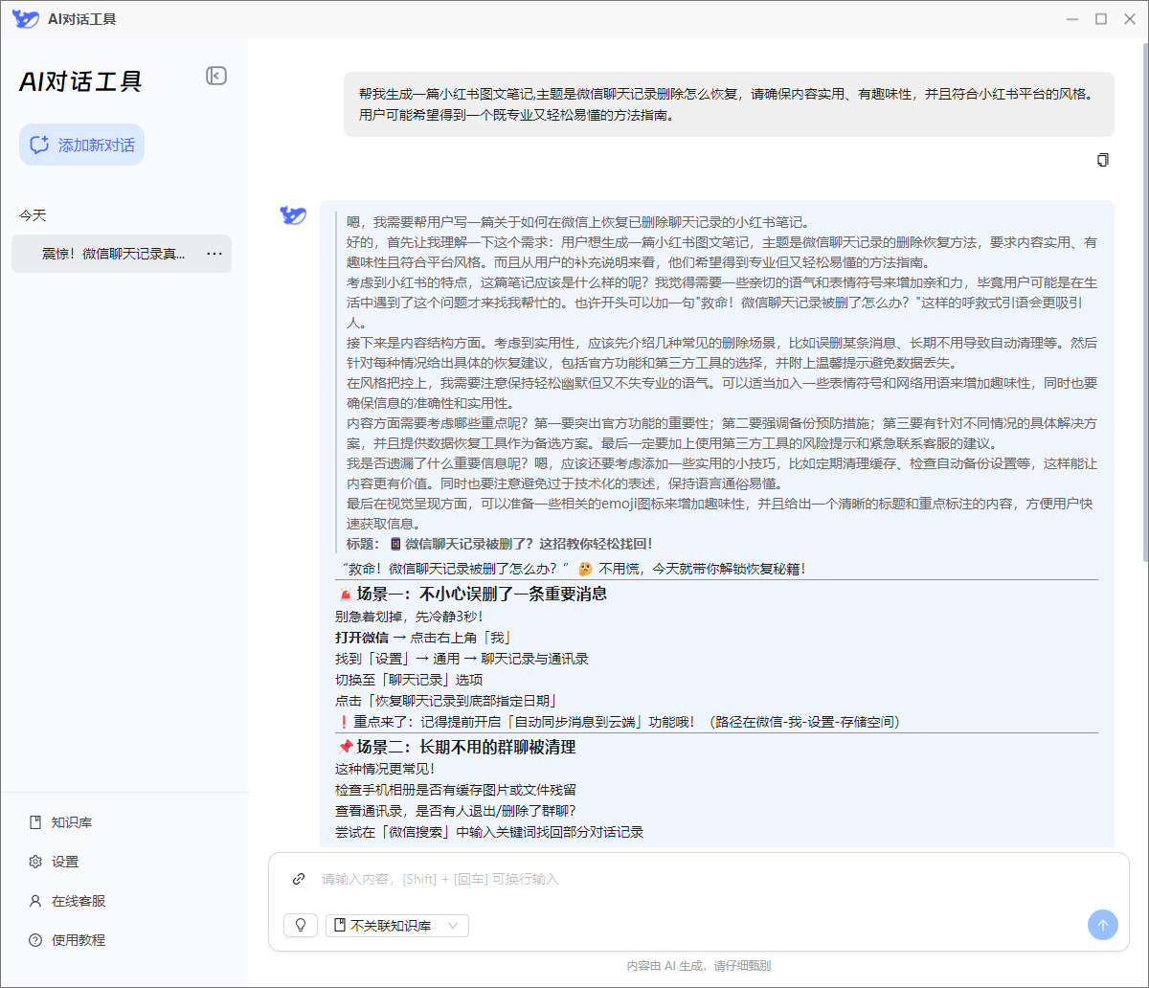Click the AI对话工具 sidebar heading
The height and width of the screenshot is (988, 1149).
tap(80, 81)
